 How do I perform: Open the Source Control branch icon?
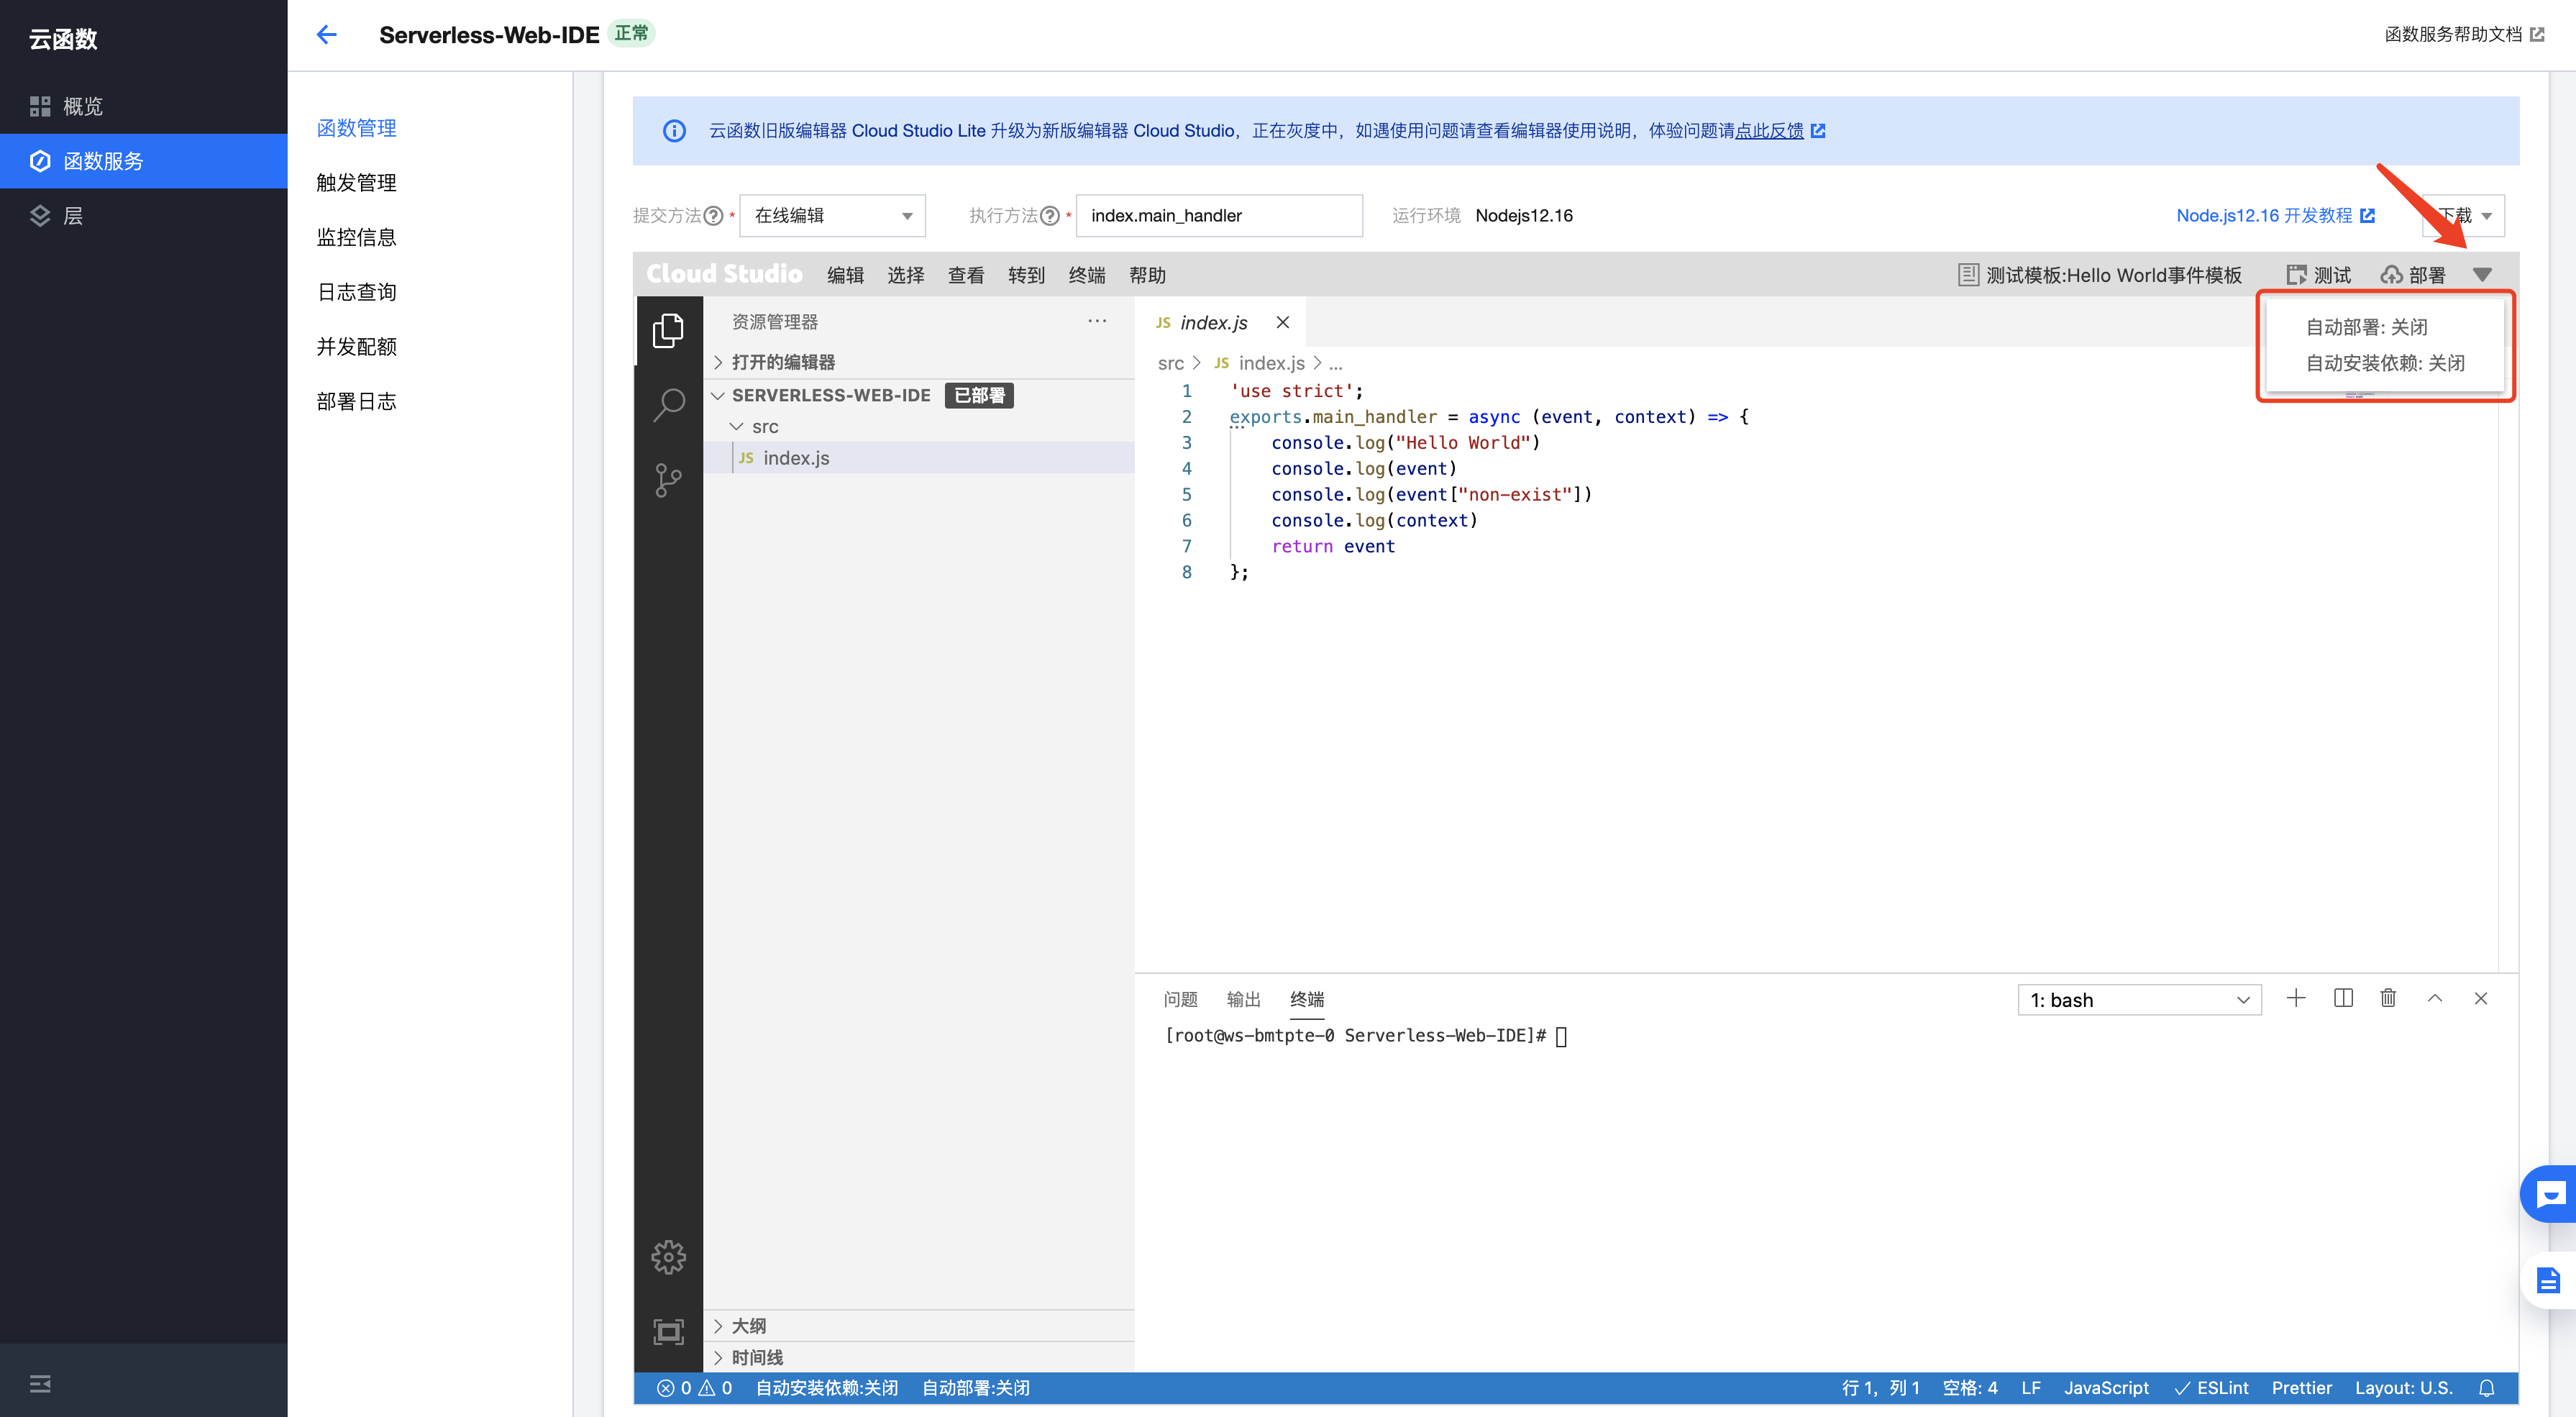click(668, 480)
